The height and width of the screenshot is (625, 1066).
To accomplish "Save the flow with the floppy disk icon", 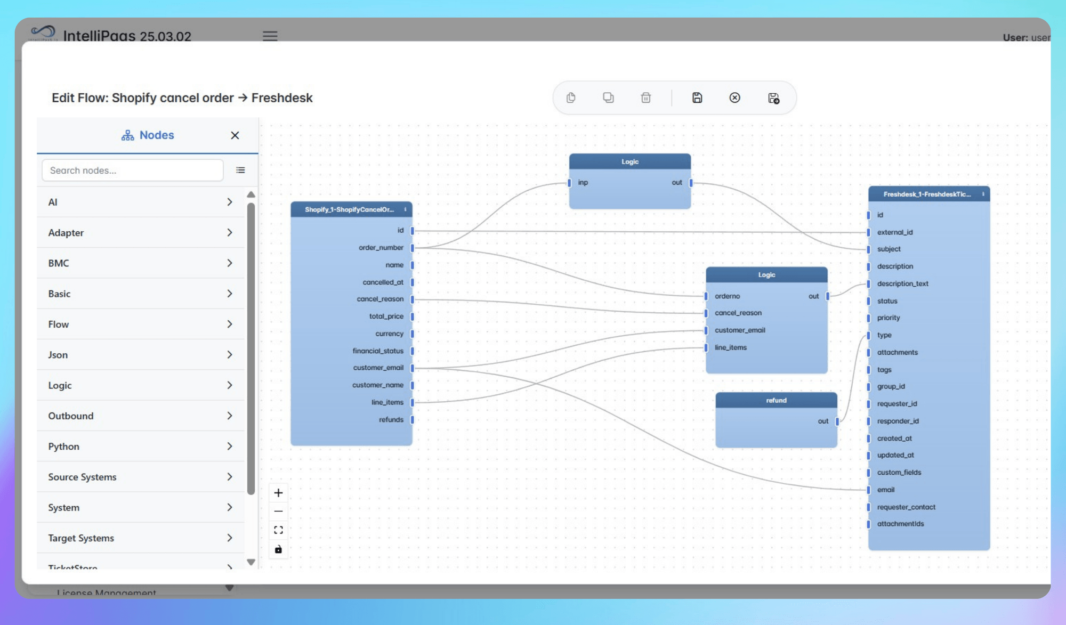I will (x=697, y=98).
